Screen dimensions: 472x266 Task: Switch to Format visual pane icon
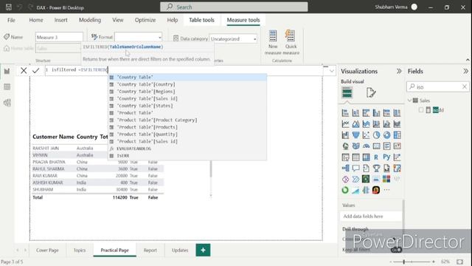coord(371,92)
